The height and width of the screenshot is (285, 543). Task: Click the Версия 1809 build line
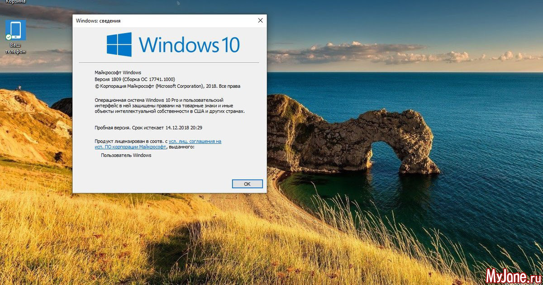coord(134,79)
